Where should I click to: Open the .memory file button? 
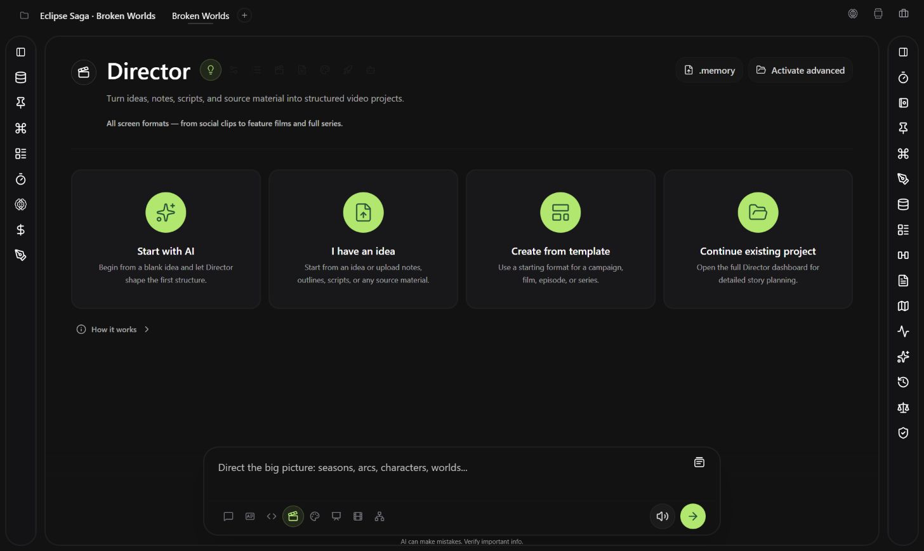(709, 70)
